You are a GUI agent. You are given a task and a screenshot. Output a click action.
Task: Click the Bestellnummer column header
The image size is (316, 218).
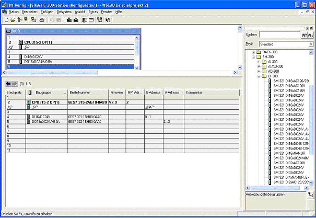[88, 93]
